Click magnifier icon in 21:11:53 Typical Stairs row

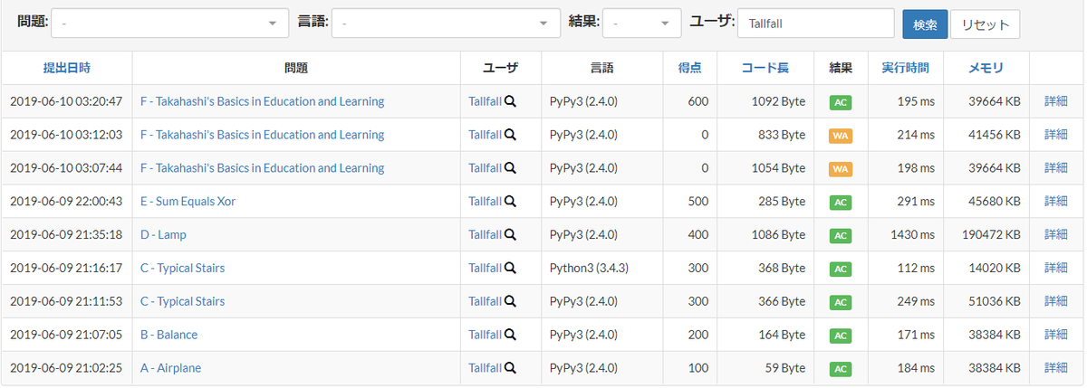[x=511, y=302]
